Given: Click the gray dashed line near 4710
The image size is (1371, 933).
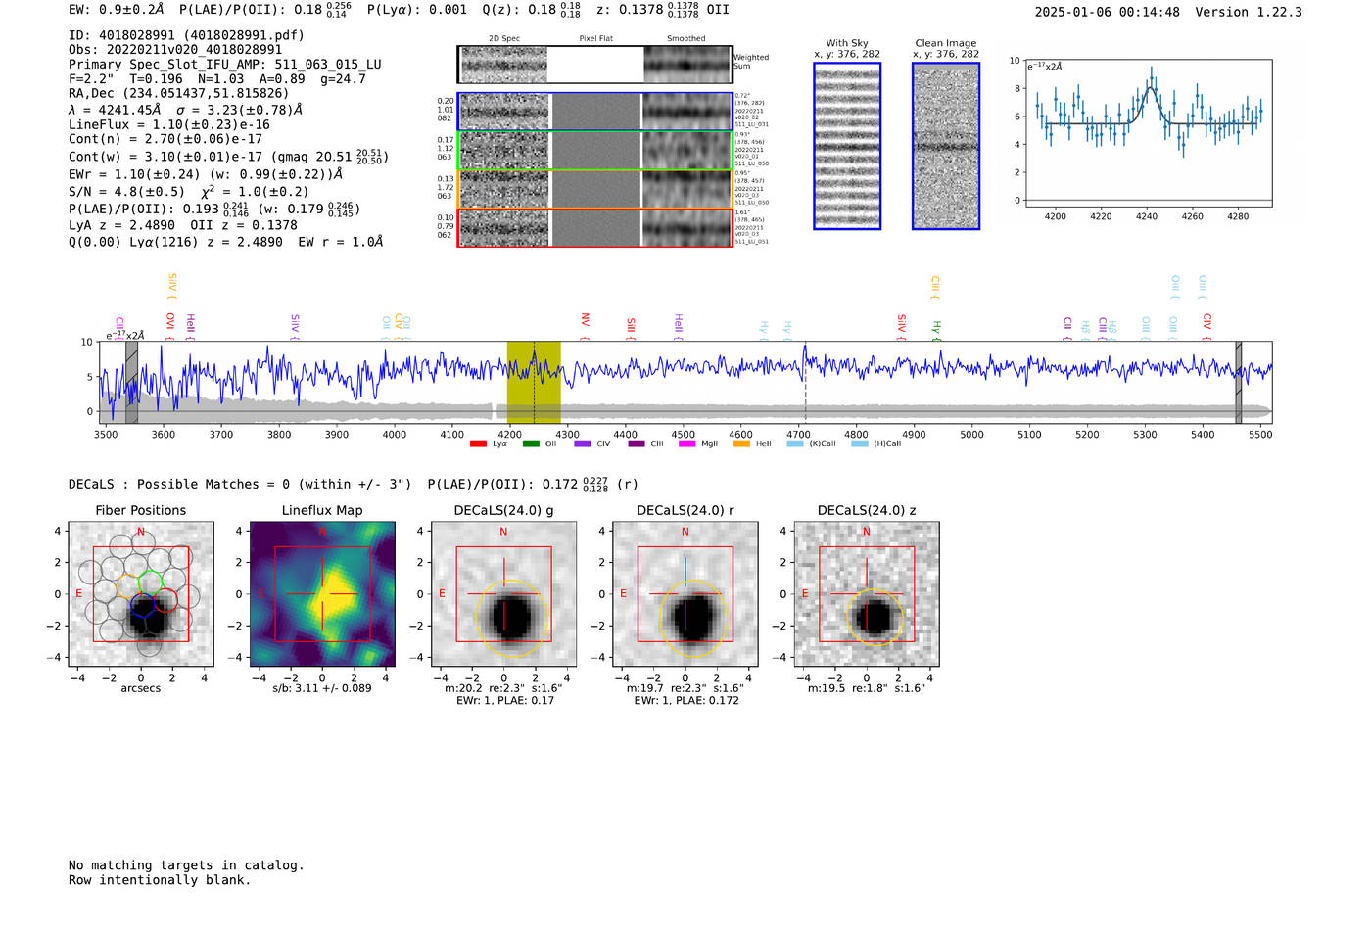Looking at the screenshot, I should click(x=805, y=383).
